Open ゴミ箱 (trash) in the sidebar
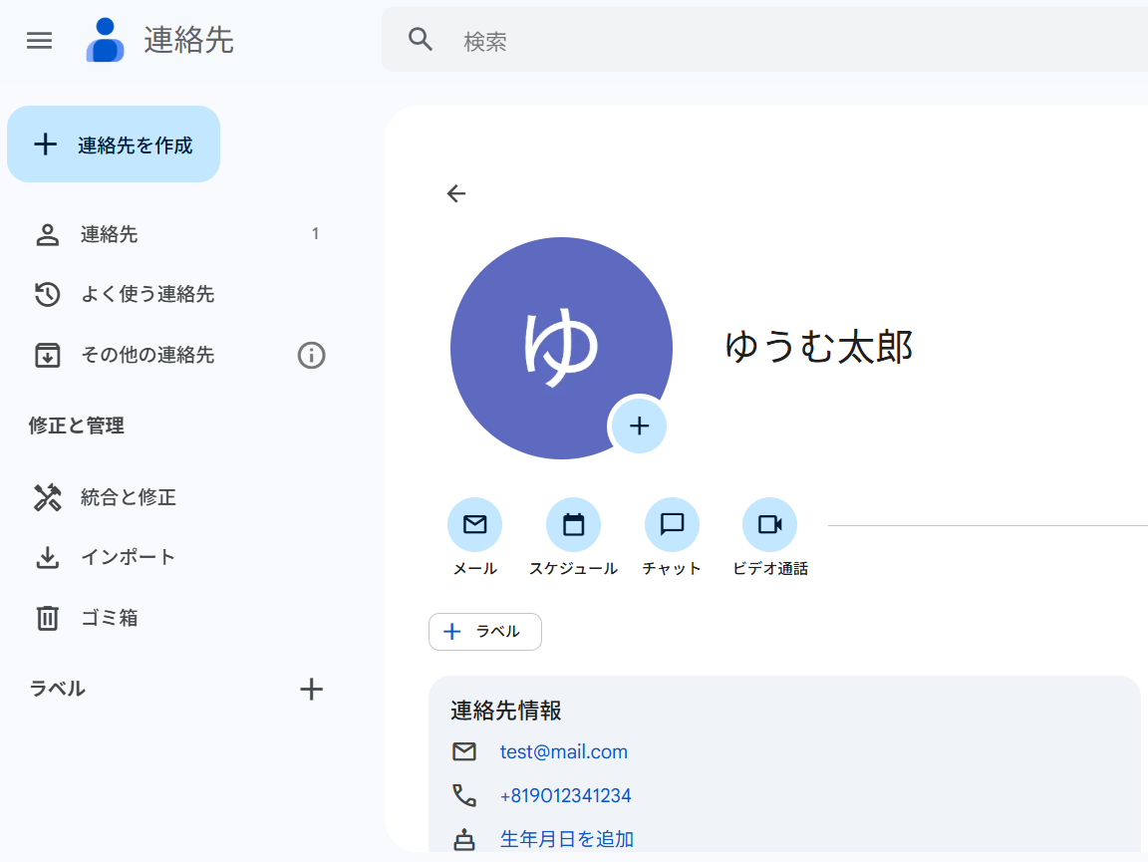The height and width of the screenshot is (862, 1148). [x=109, y=618]
